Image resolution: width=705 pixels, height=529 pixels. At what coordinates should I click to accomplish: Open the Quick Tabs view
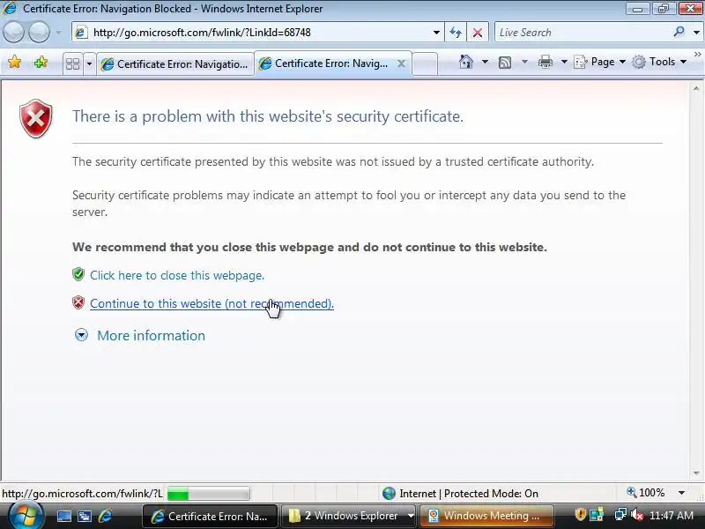click(72, 63)
